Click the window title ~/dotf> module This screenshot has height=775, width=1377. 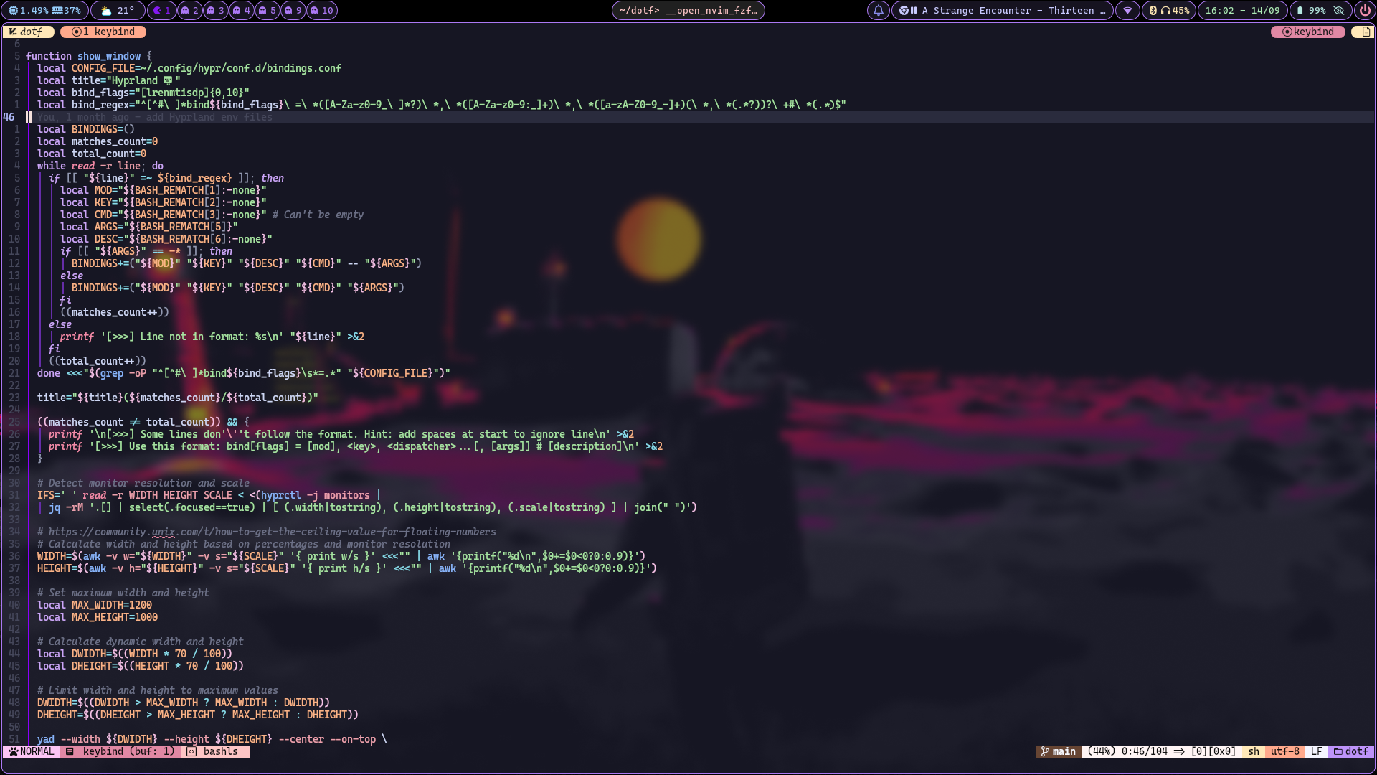coord(688,11)
